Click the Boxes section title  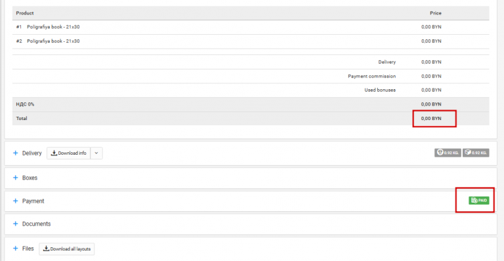point(30,178)
